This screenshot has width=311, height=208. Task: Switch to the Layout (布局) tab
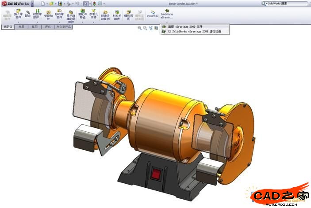21,27
